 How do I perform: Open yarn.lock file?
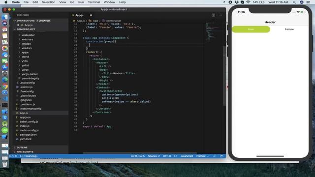(x=26, y=139)
